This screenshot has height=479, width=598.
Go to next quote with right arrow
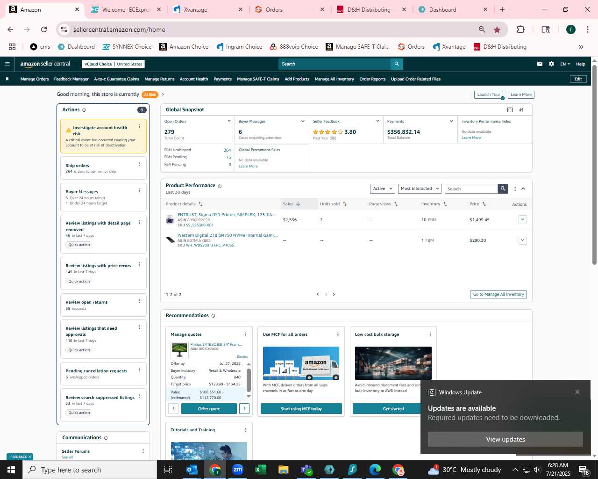pos(244,409)
